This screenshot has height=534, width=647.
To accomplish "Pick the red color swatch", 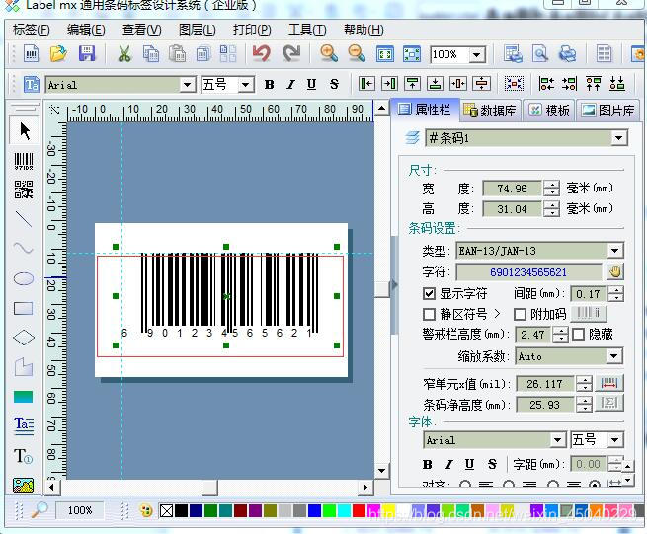I will 359,511.
